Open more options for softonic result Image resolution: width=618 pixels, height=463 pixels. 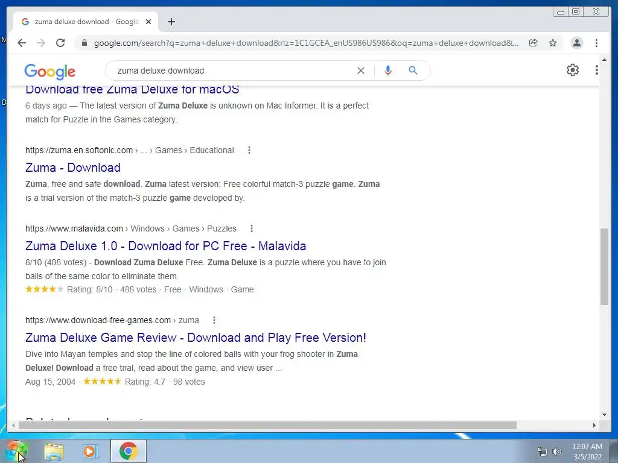(x=249, y=150)
